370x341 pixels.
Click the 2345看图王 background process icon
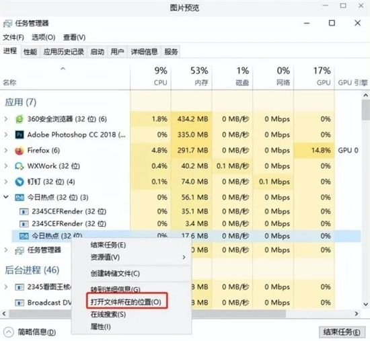(x=20, y=287)
